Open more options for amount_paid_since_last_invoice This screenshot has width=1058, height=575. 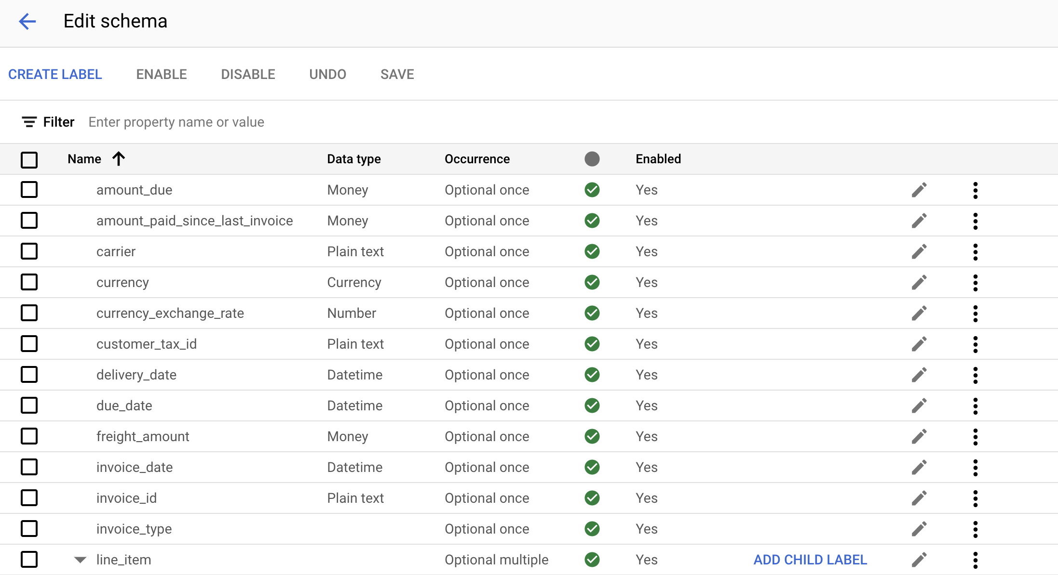point(976,221)
